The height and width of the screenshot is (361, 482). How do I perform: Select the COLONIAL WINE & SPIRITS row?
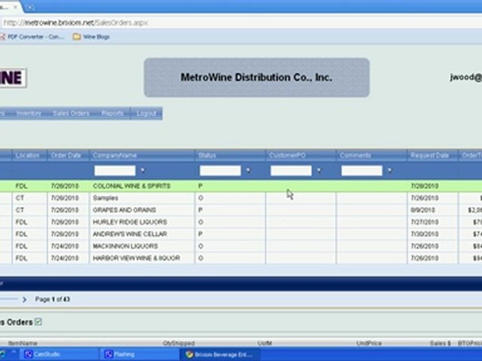(x=241, y=186)
